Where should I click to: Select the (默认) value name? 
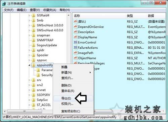pos(82,22)
